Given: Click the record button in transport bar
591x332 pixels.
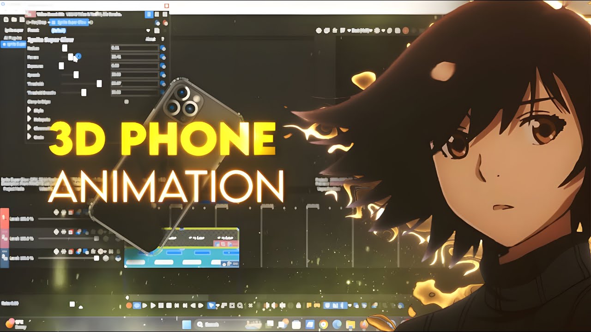Looking at the screenshot, I should click(x=129, y=305).
